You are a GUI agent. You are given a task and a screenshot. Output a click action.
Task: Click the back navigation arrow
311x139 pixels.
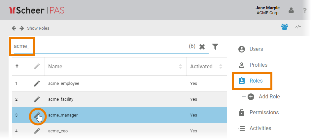click(x=14, y=28)
